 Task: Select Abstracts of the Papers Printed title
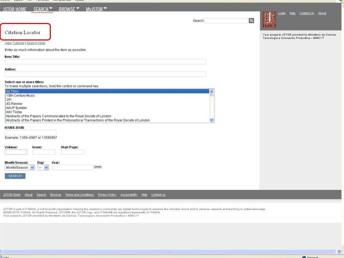(x=107, y=120)
